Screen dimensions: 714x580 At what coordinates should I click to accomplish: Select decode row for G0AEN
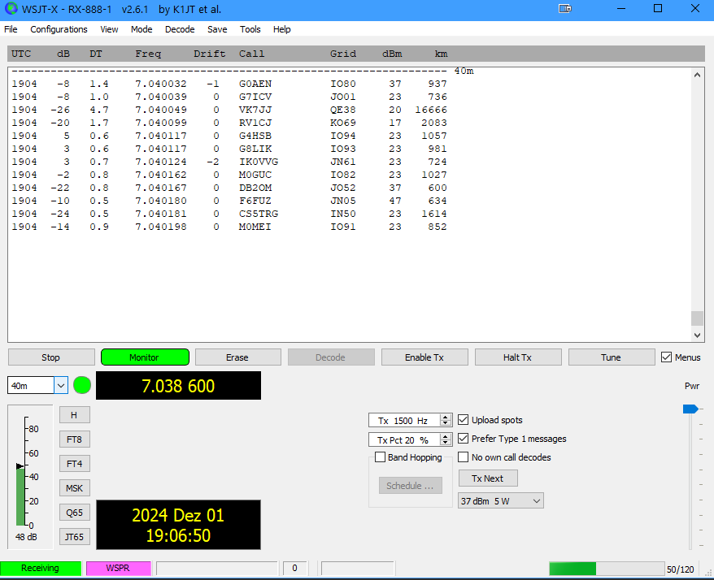(229, 84)
